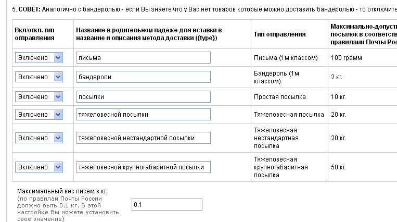
Task: Open the dropdown beside 'тяжеловесной крупногабаритной посылки'
Action: point(39,167)
